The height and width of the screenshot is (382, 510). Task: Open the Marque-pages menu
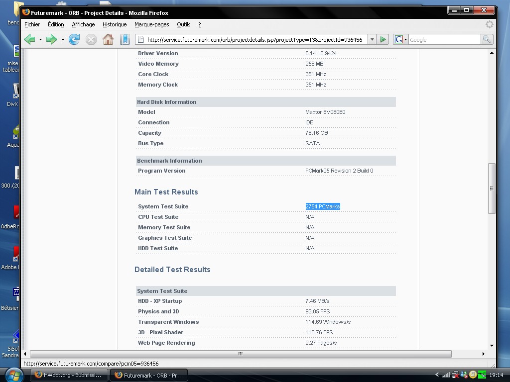(151, 24)
